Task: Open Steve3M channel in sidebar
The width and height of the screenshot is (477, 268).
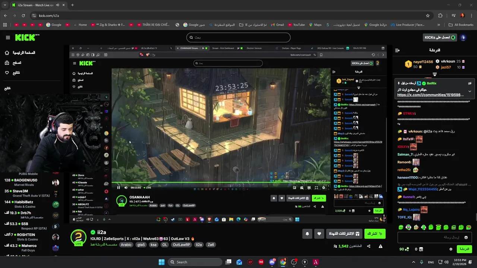Action: click(31, 193)
